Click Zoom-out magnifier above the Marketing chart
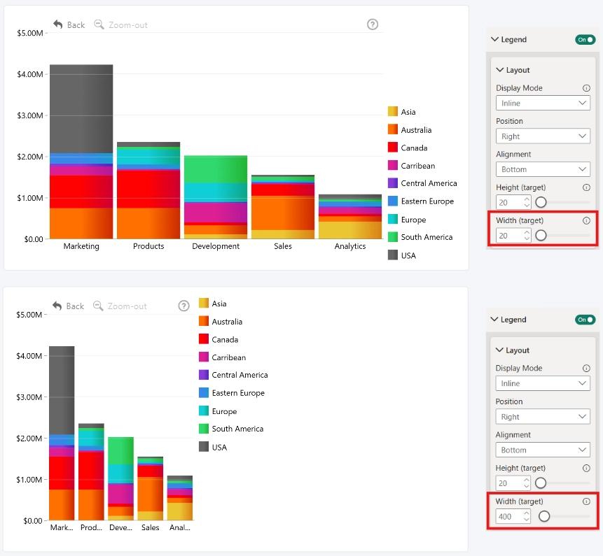The width and height of the screenshot is (603, 556). pyautogui.click(x=99, y=24)
